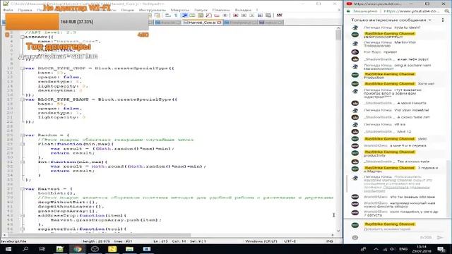
Task: Open the Макросы menu
Action: (x=180, y=10)
